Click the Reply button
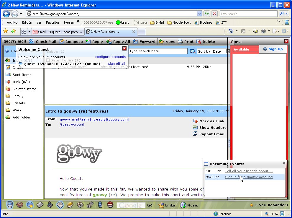The height and width of the screenshot is (218, 292). coord(94,41)
